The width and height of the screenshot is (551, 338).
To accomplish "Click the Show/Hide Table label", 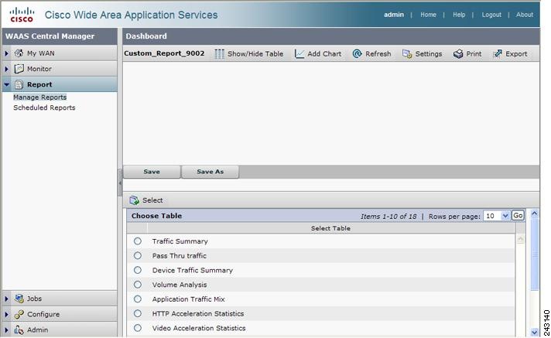I will tap(255, 54).
